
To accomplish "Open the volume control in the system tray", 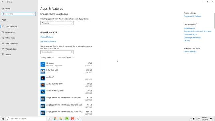I will click(199, 119).
